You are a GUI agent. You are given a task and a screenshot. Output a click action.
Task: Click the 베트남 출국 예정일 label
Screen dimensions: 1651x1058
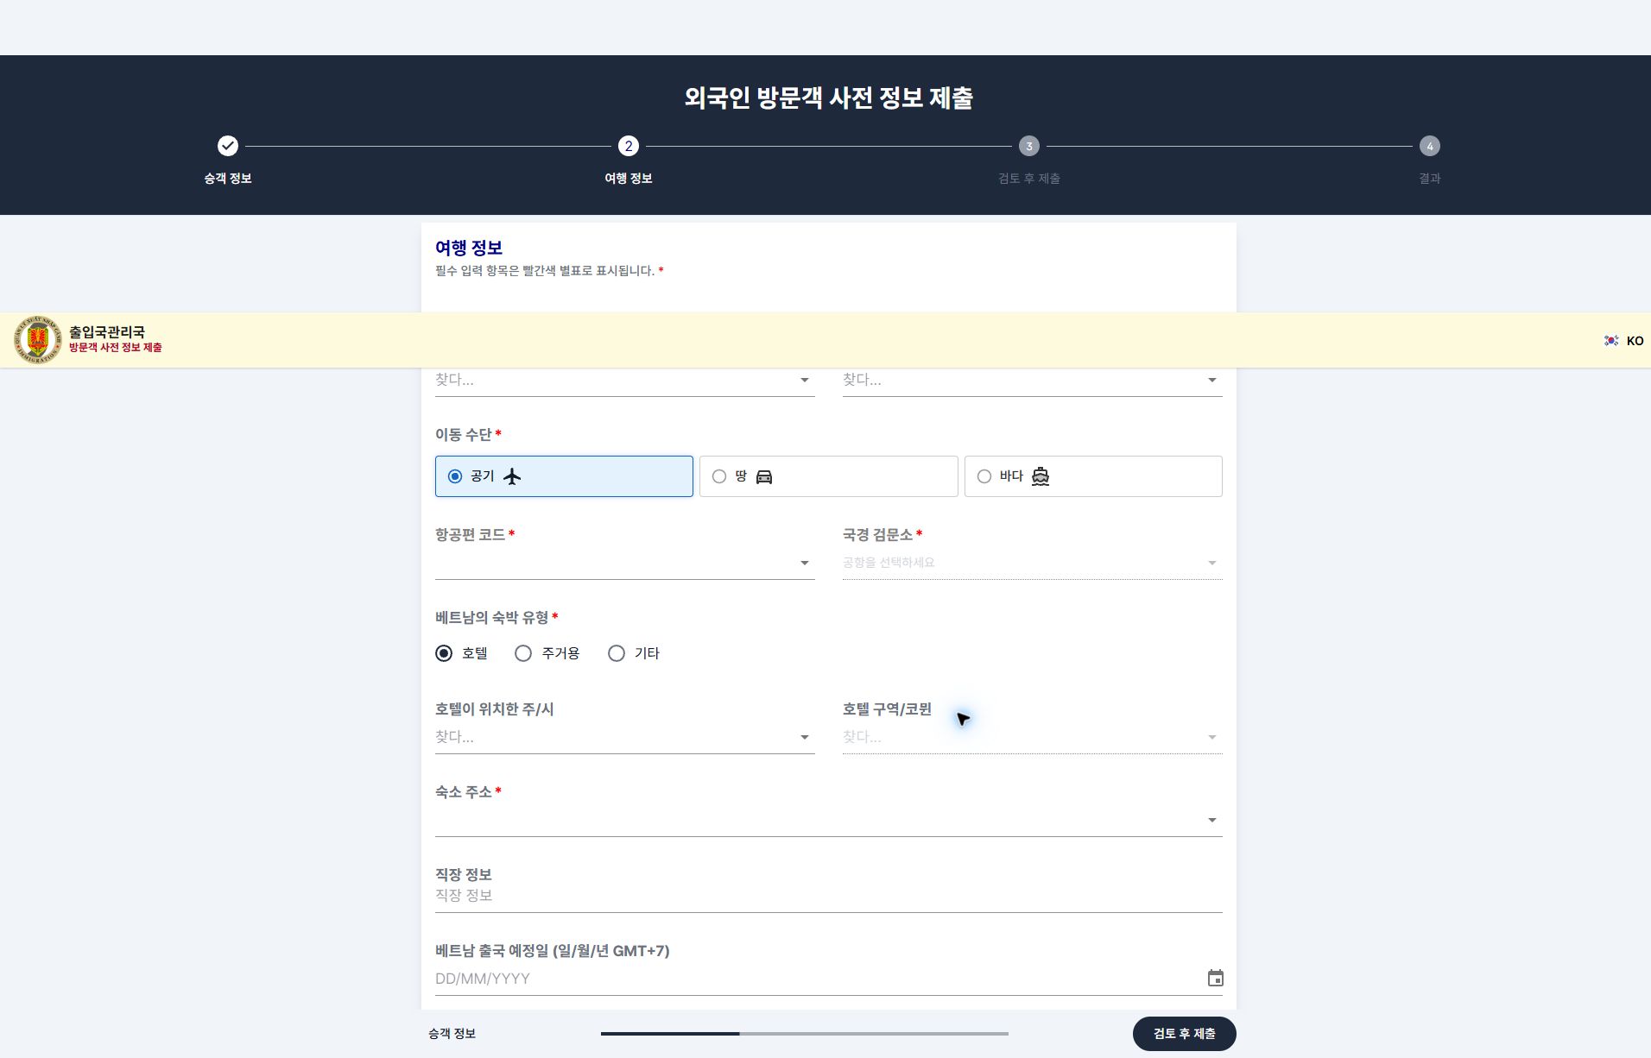coord(553,951)
